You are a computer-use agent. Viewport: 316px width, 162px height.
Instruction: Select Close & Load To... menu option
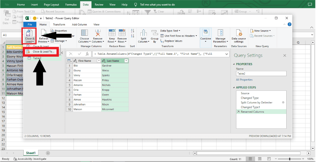(x=43, y=52)
